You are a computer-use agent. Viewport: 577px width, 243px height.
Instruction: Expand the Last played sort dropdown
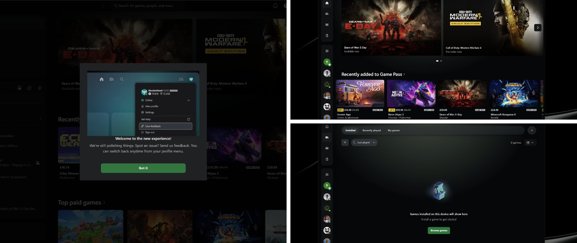(x=364, y=143)
